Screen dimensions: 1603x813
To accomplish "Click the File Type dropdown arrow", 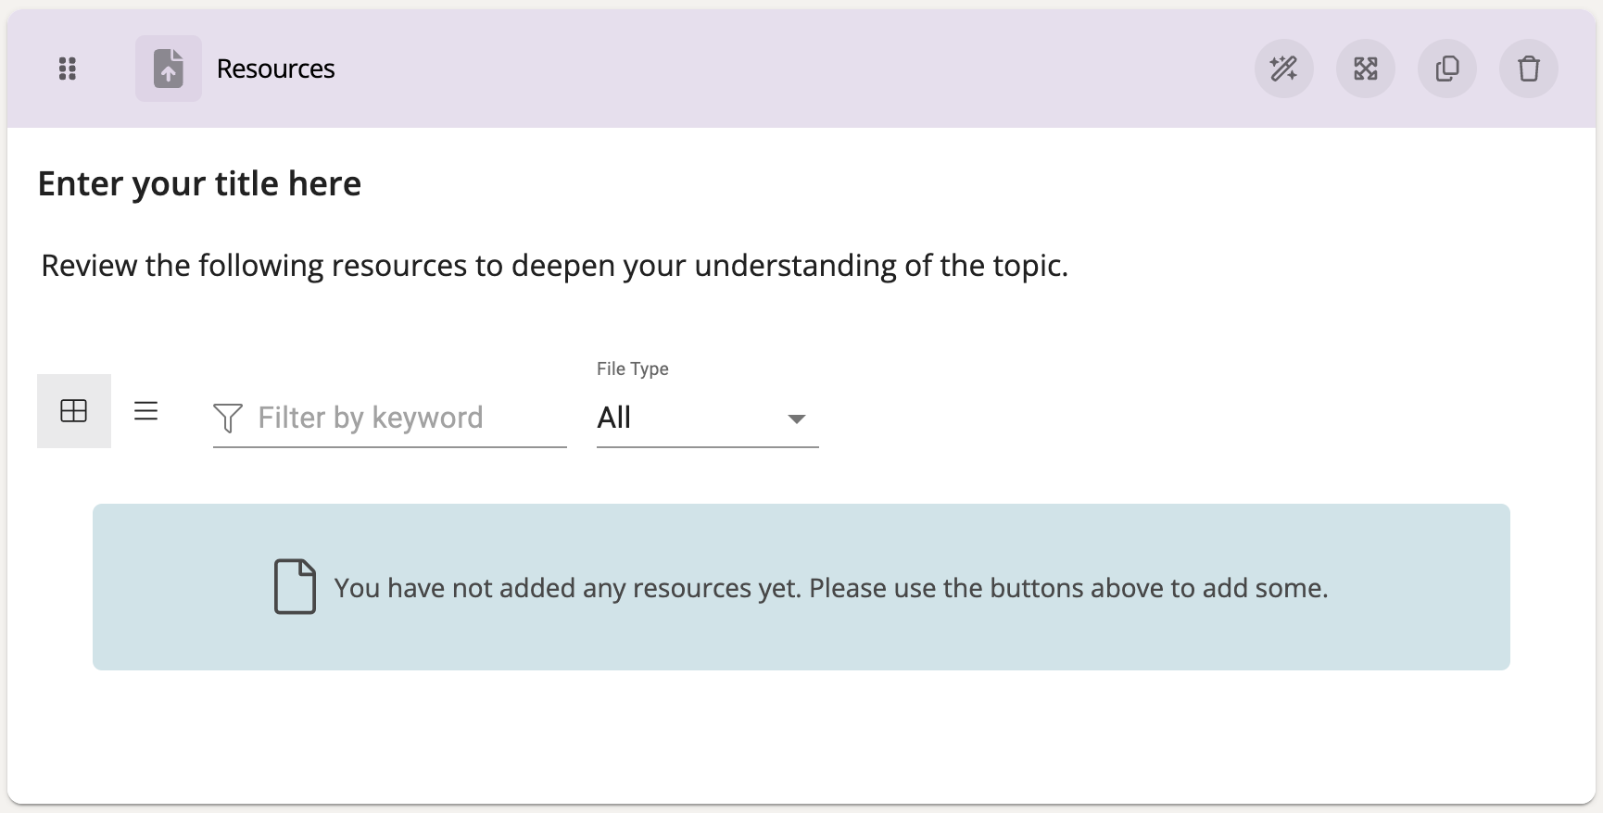I will pos(796,419).
